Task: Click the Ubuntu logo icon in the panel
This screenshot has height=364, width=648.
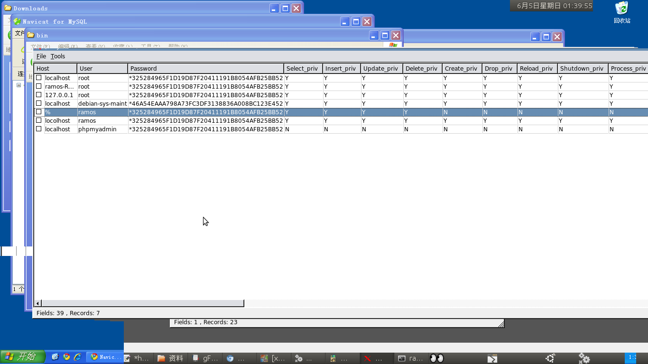Action: coord(550,358)
